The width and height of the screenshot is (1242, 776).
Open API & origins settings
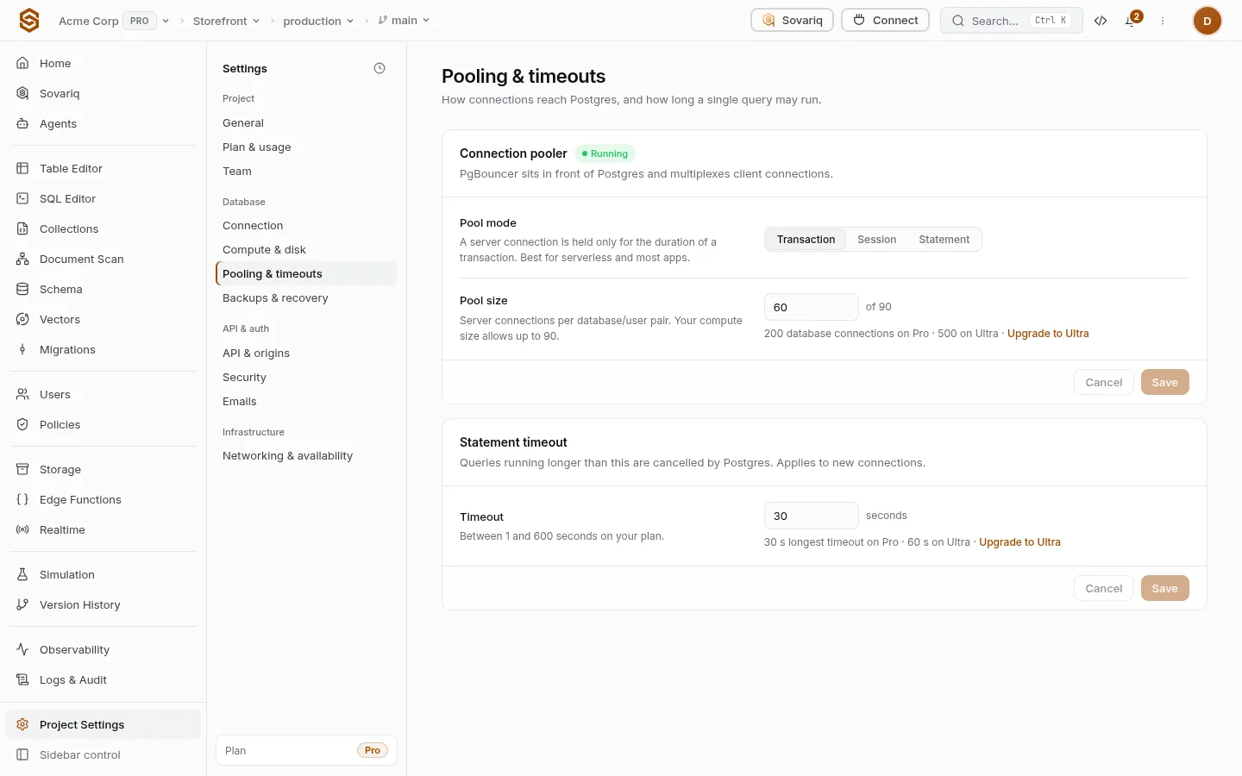click(306, 354)
